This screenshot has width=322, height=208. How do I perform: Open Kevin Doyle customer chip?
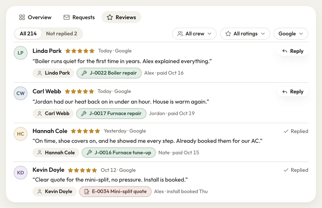point(54,191)
